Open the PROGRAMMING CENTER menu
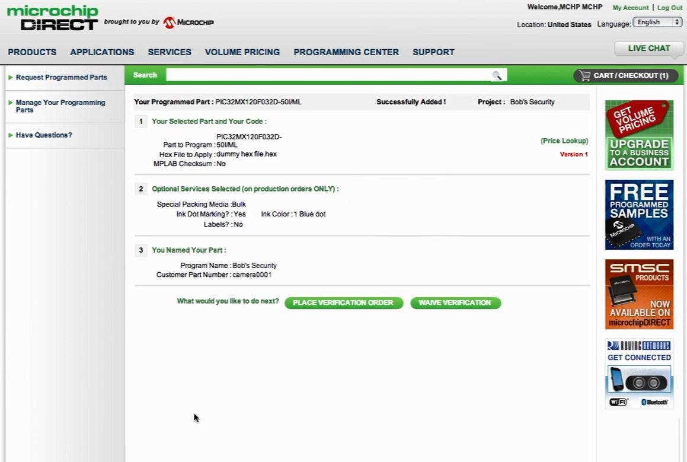The image size is (687, 462). [346, 52]
